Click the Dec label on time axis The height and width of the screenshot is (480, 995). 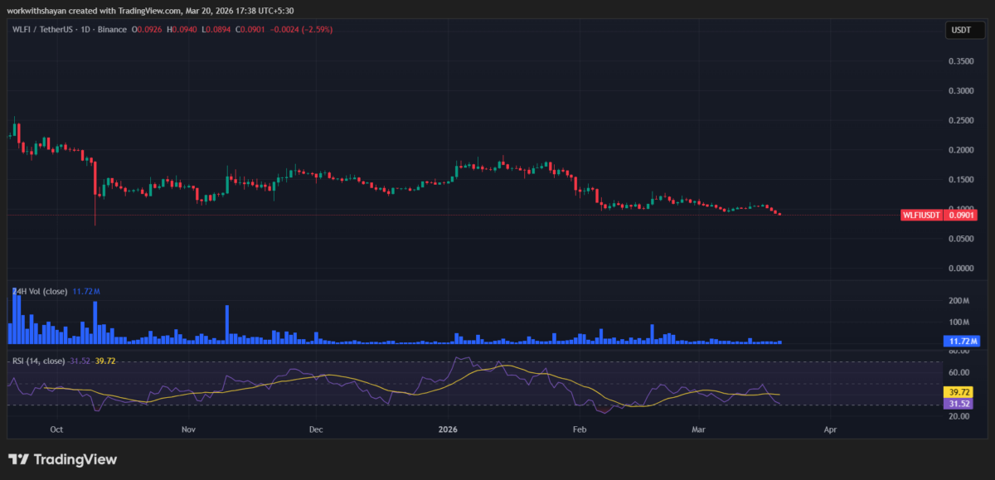click(315, 430)
